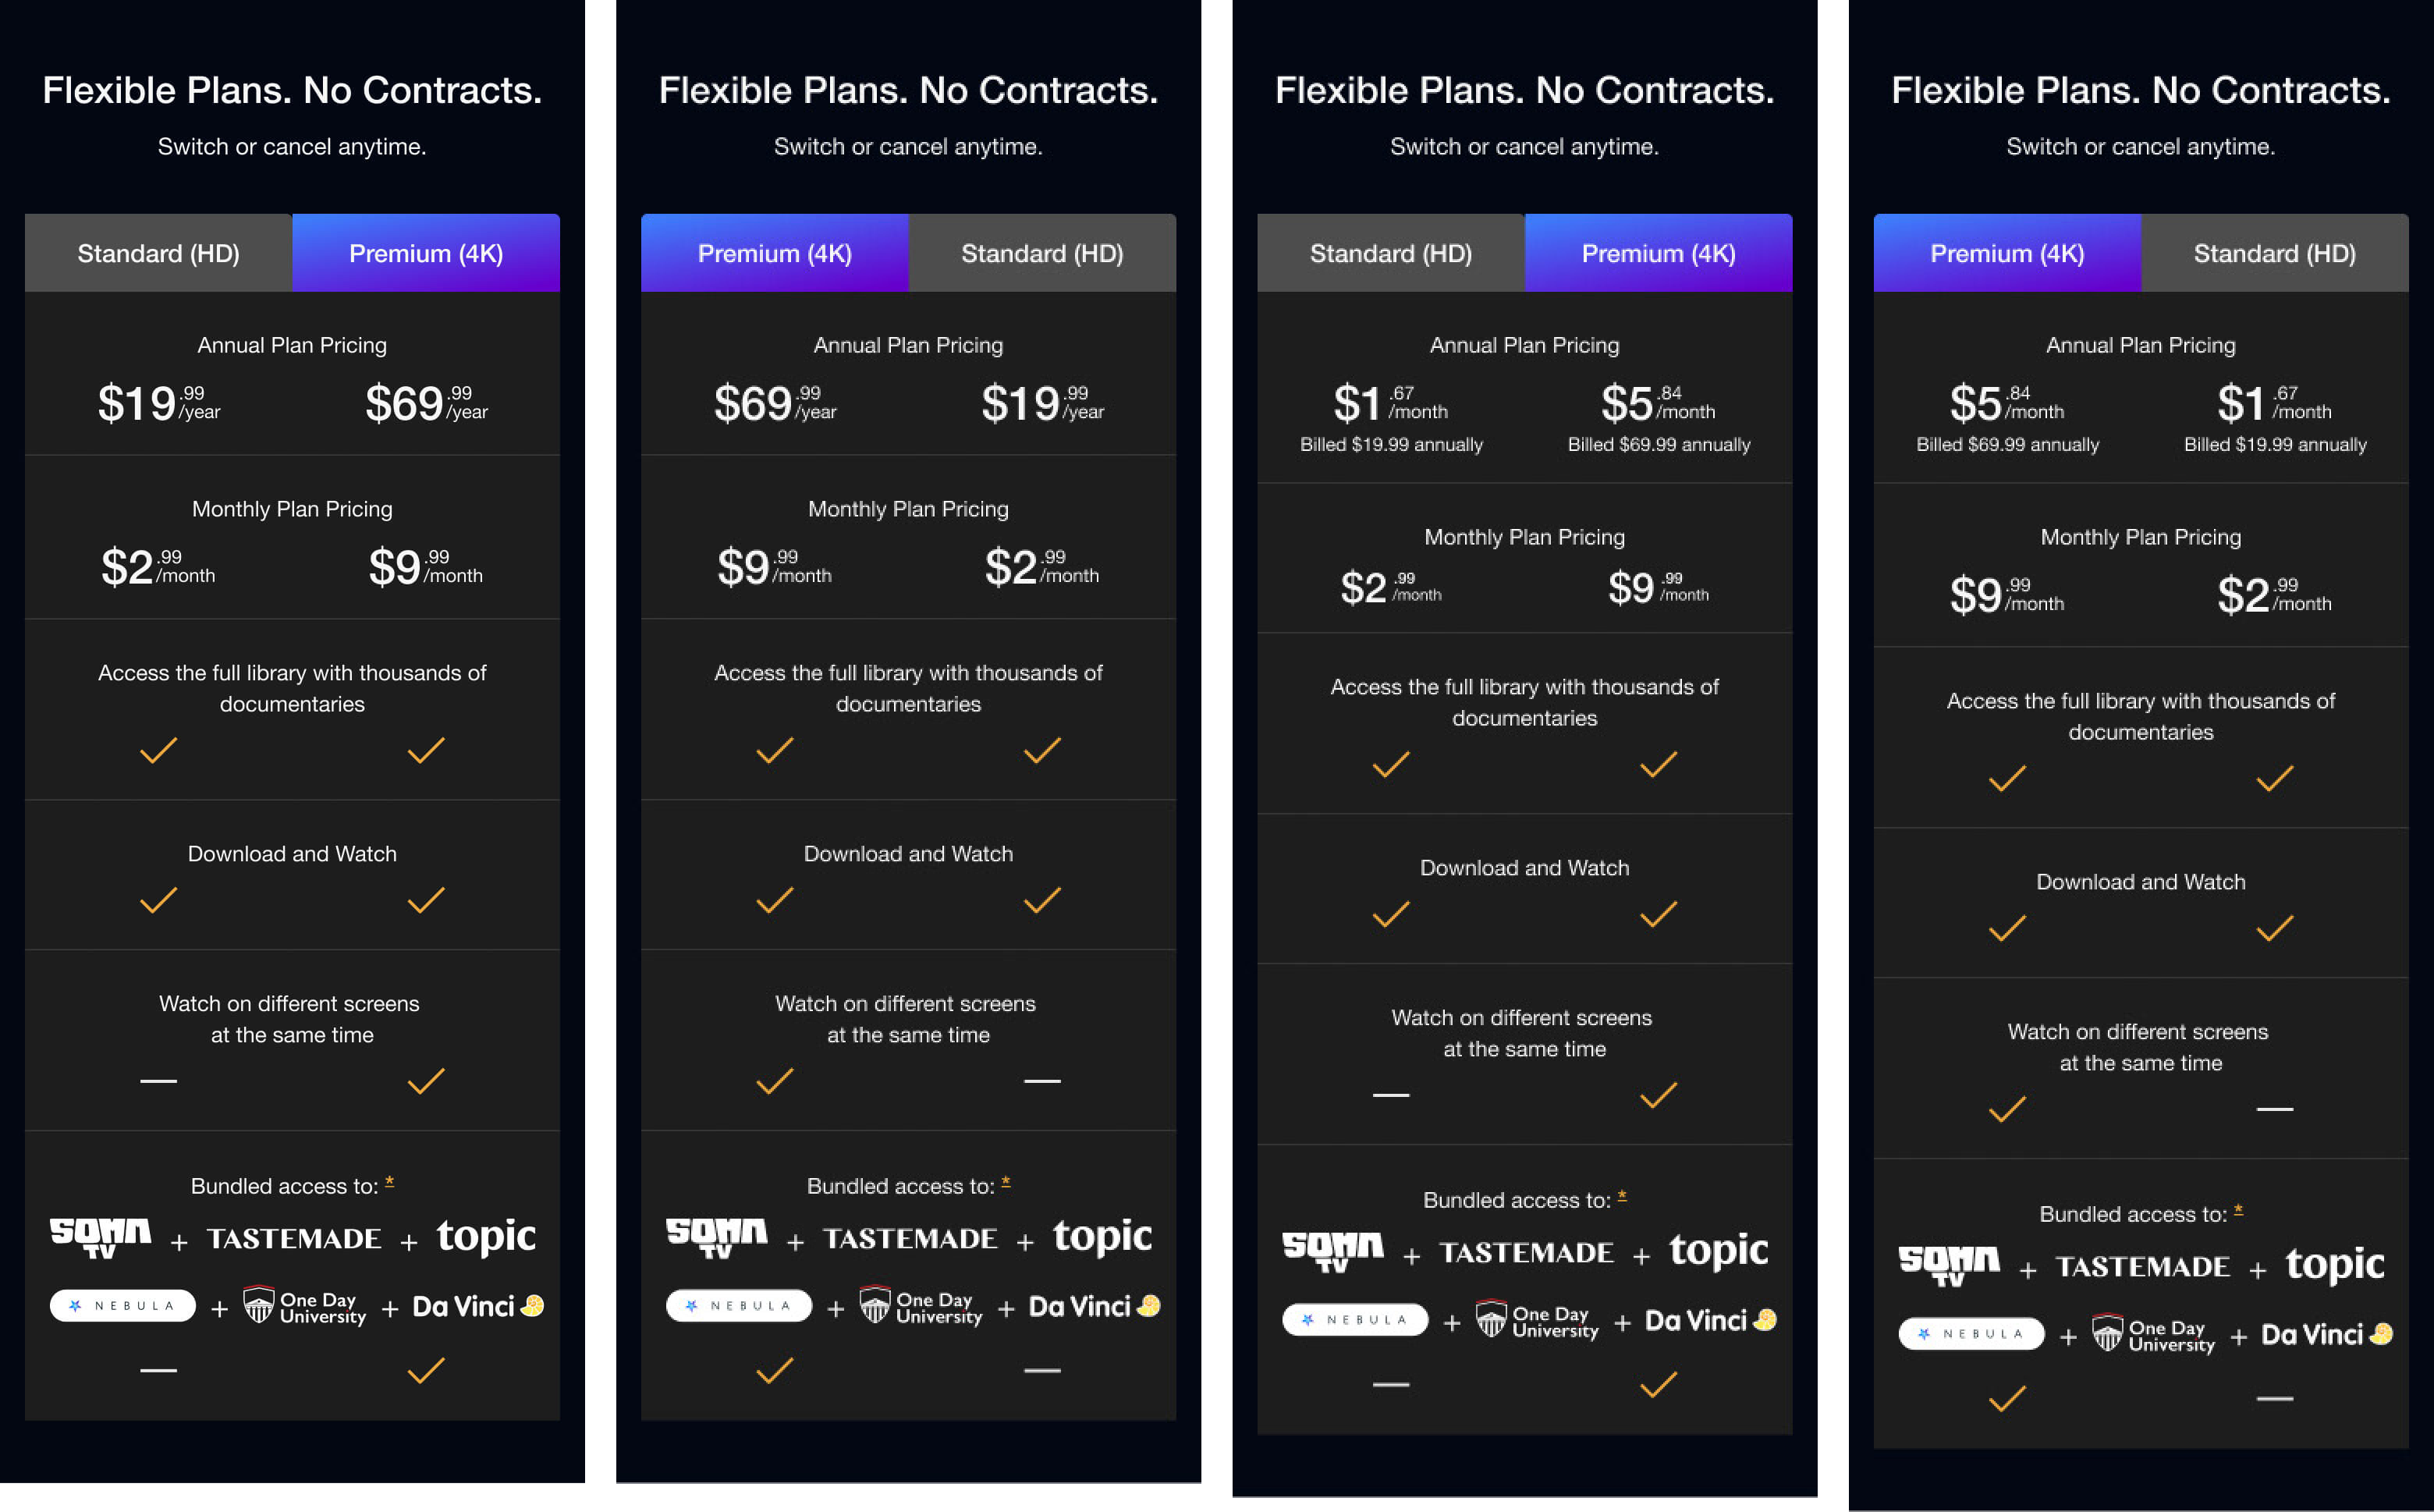Select the Standard (HD) tab in the second panel
The image size is (2434, 1512).
1042,253
